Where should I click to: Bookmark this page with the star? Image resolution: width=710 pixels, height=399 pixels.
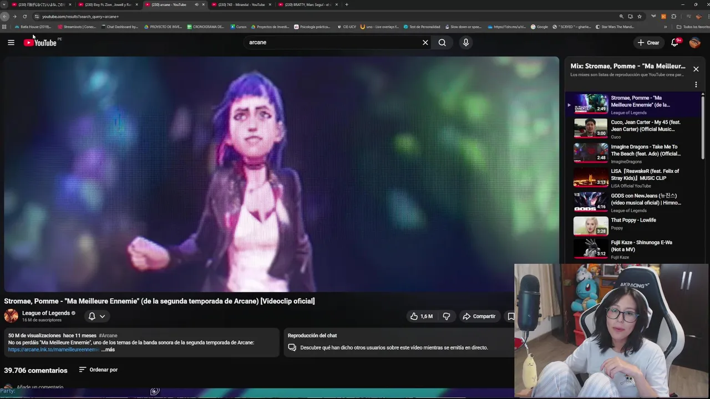(640, 17)
